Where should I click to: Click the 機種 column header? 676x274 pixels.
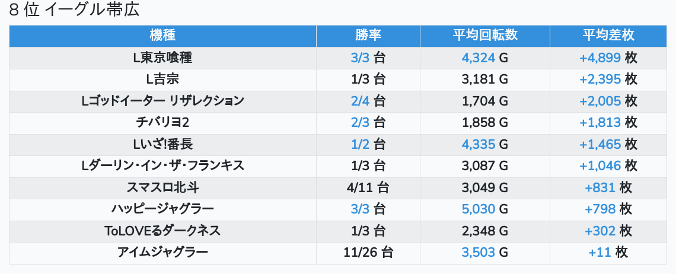162,36
